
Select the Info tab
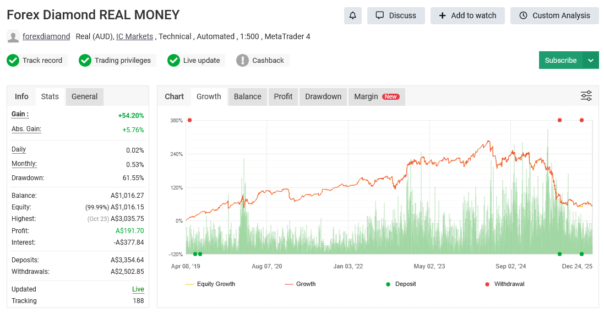coord(21,96)
